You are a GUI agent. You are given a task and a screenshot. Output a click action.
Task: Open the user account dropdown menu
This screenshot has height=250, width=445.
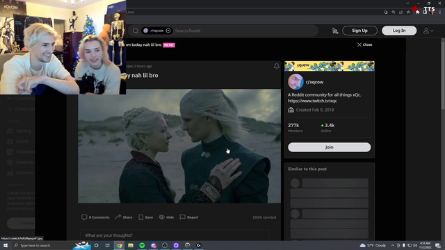pyautogui.click(x=428, y=31)
